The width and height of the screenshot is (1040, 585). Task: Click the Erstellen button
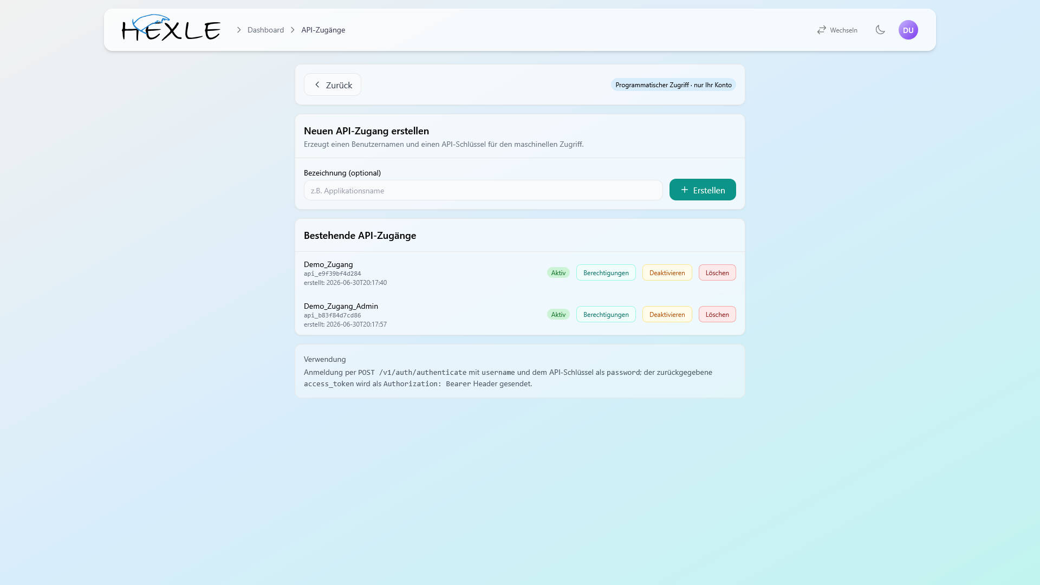tap(703, 190)
